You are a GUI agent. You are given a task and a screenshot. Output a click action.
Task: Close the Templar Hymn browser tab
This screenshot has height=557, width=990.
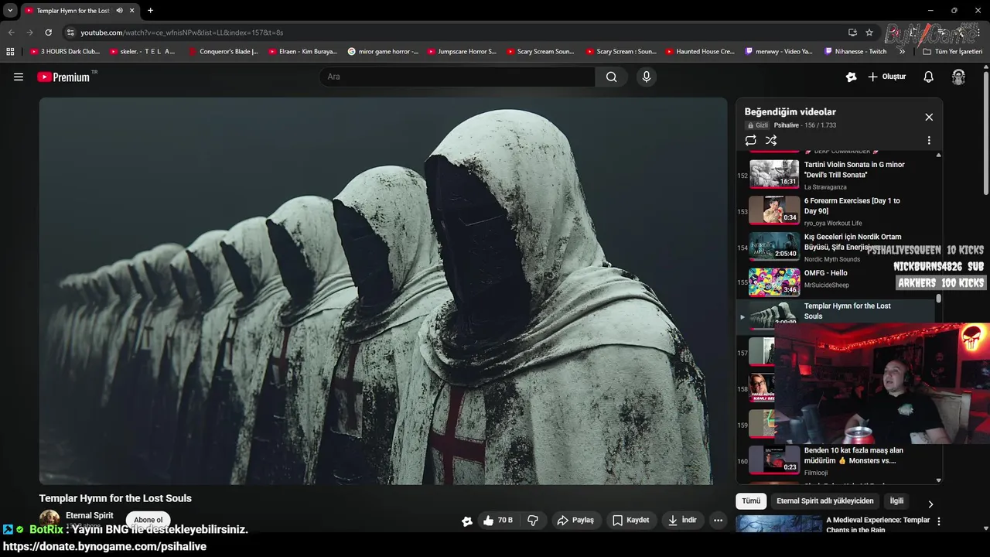point(132,11)
